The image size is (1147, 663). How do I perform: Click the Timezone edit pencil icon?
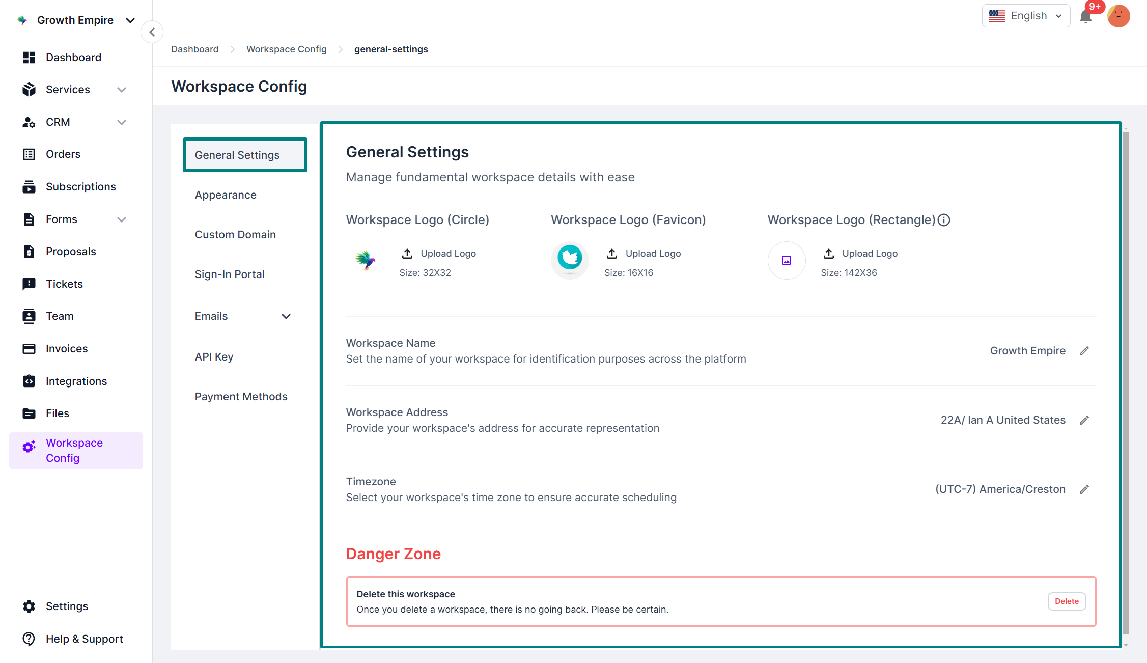[1084, 489]
